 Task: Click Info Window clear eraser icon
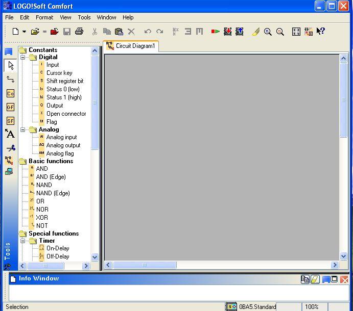coord(315,279)
